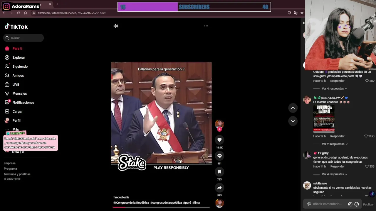The height and width of the screenshot is (211, 376).
Task: Go back with the browser back arrow
Action: pyautogui.click(x=4, y=13)
